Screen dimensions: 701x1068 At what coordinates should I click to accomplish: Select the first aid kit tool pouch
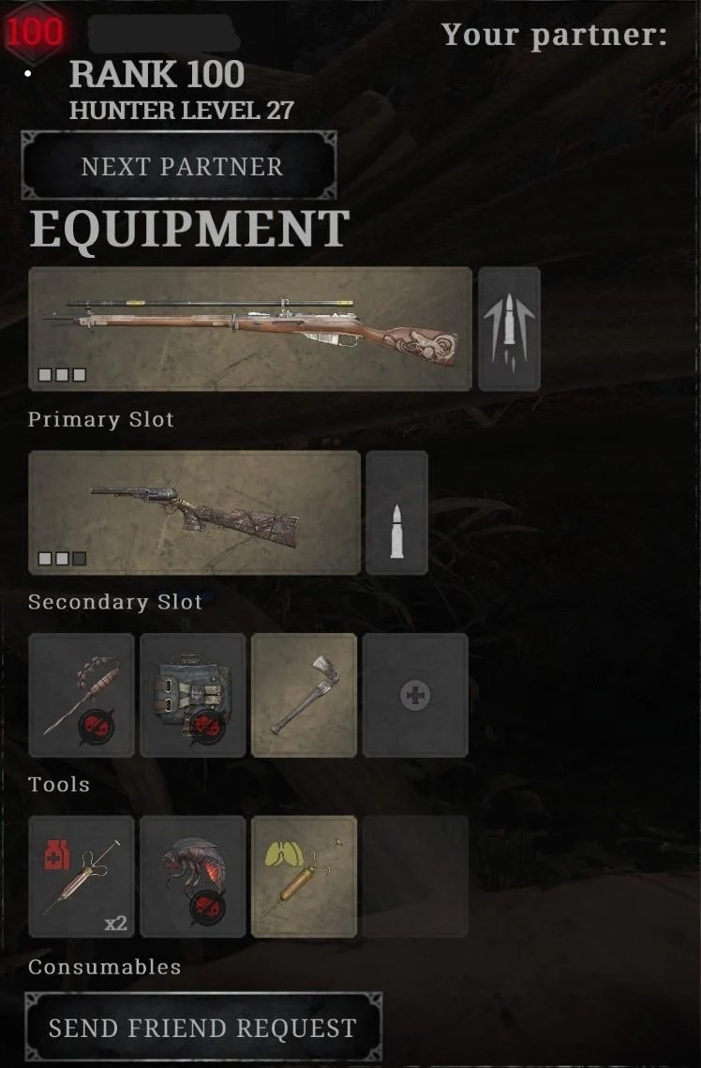click(193, 696)
